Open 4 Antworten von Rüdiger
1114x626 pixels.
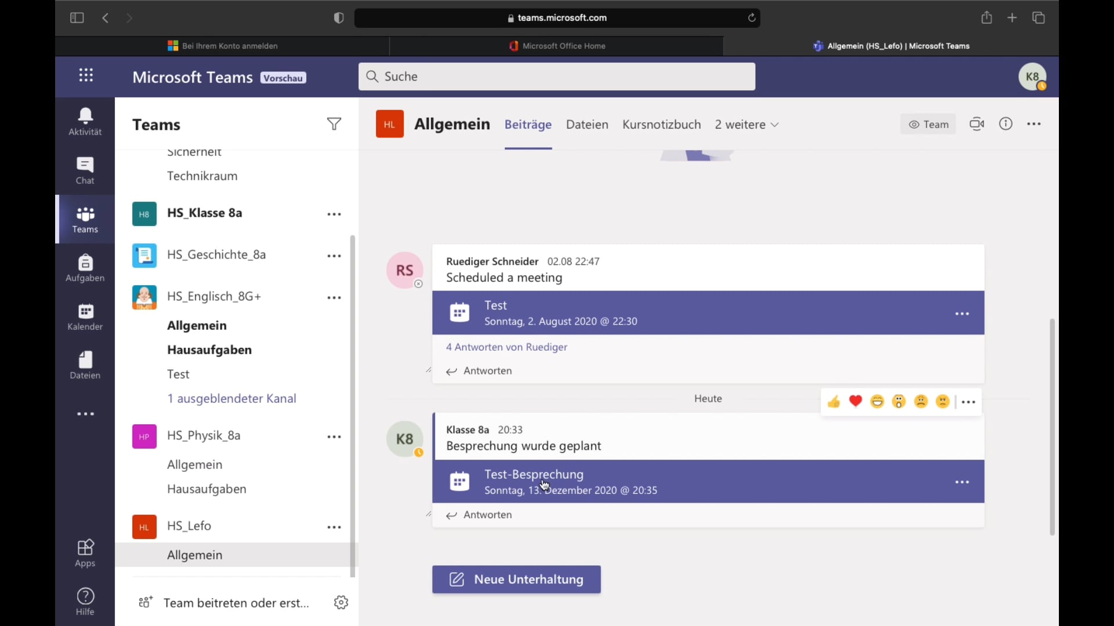coord(506,347)
